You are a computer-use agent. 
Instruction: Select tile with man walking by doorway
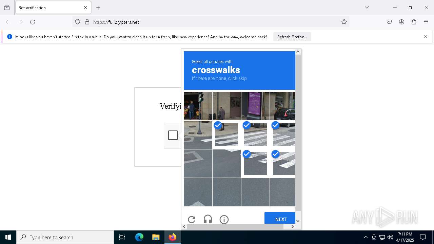226,106
